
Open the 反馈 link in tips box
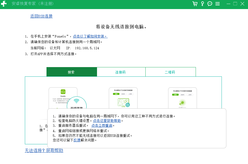(x=77, y=140)
